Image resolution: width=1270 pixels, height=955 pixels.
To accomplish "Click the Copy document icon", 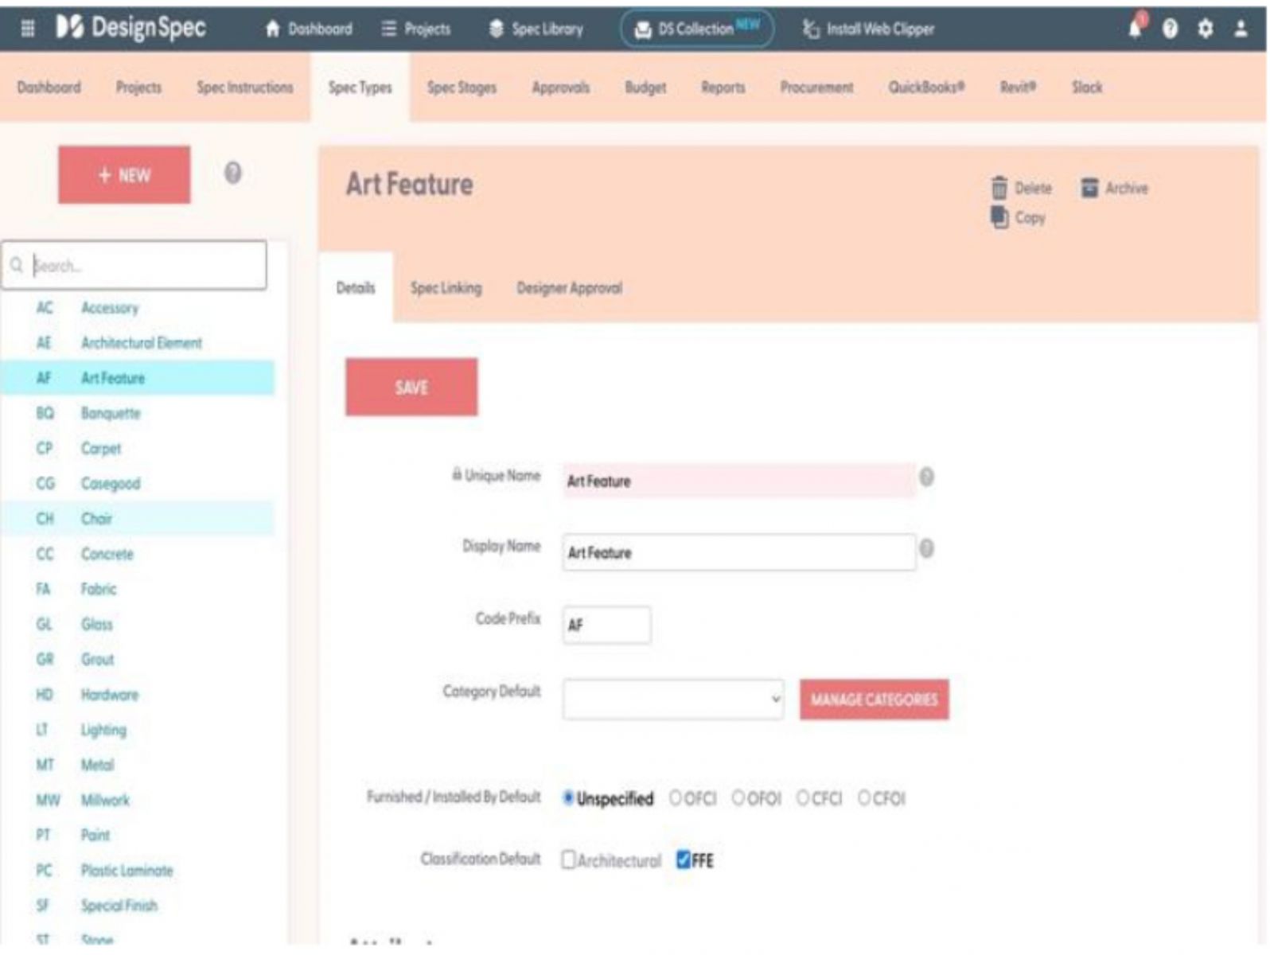I will pos(999,217).
